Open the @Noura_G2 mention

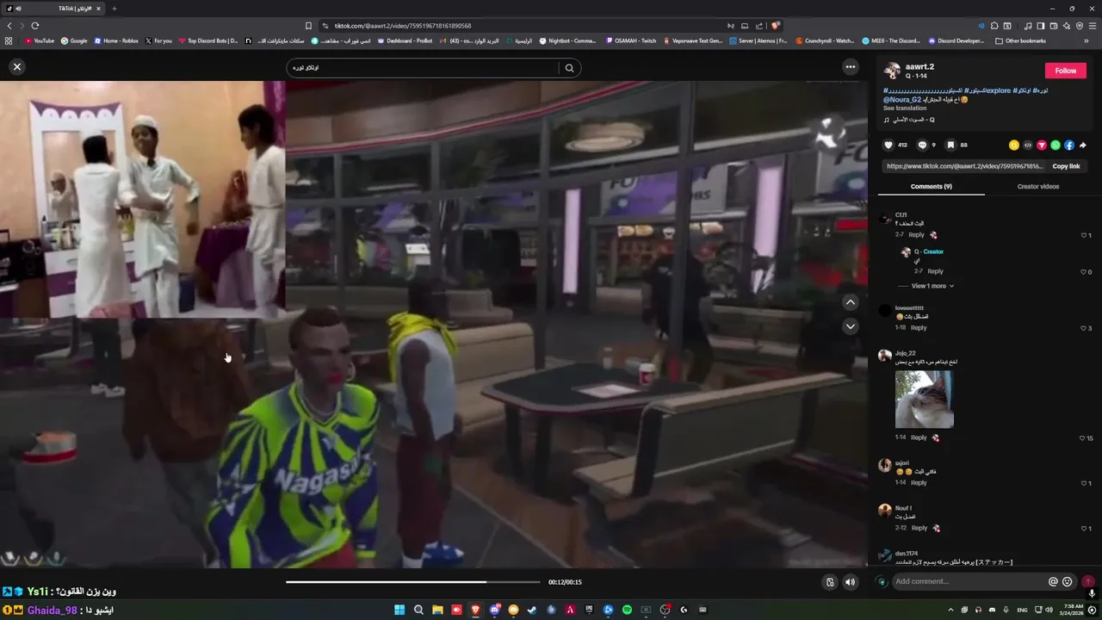(902, 100)
